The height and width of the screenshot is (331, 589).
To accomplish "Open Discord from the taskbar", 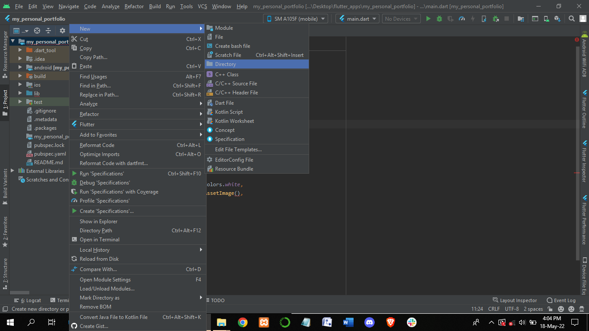I will click(x=370, y=322).
